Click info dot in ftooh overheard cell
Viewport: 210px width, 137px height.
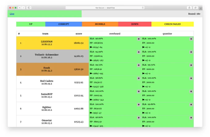click(x=139, y=65)
